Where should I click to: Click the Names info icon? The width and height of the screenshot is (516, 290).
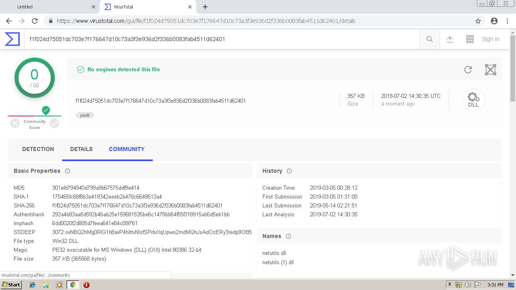click(x=289, y=236)
